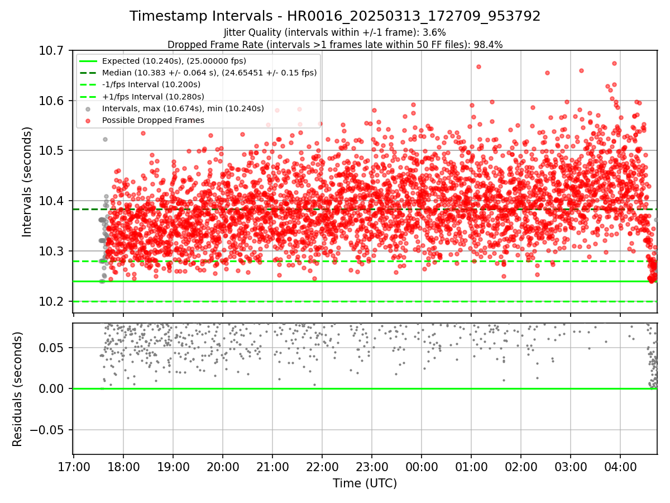Click the 'Residuals (seconds)' y-axis label
The image size is (670, 503).
tap(17, 389)
